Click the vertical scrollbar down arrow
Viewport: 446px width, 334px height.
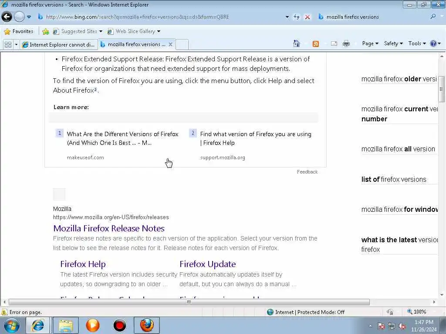(442, 295)
